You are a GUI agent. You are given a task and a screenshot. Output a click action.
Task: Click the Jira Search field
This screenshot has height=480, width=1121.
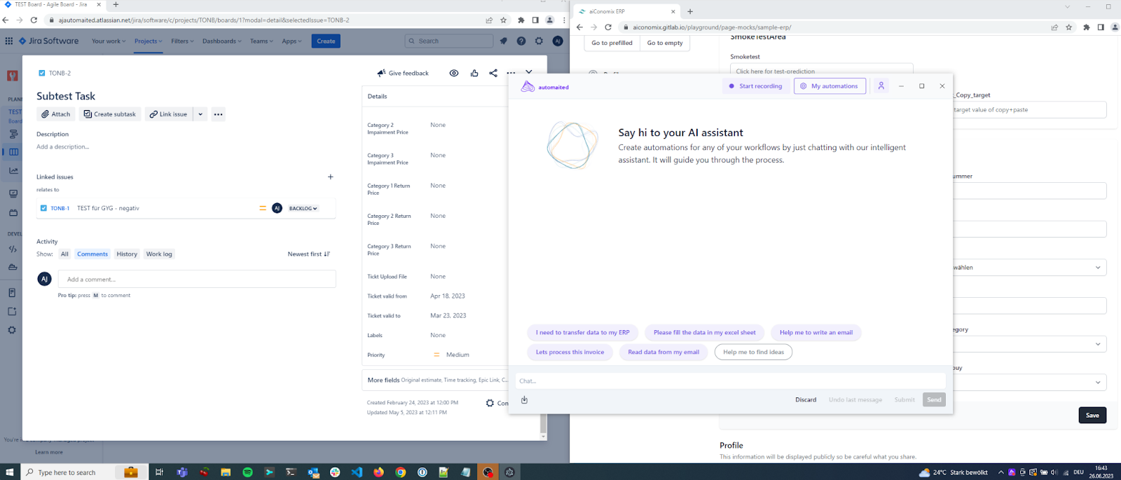coord(449,41)
